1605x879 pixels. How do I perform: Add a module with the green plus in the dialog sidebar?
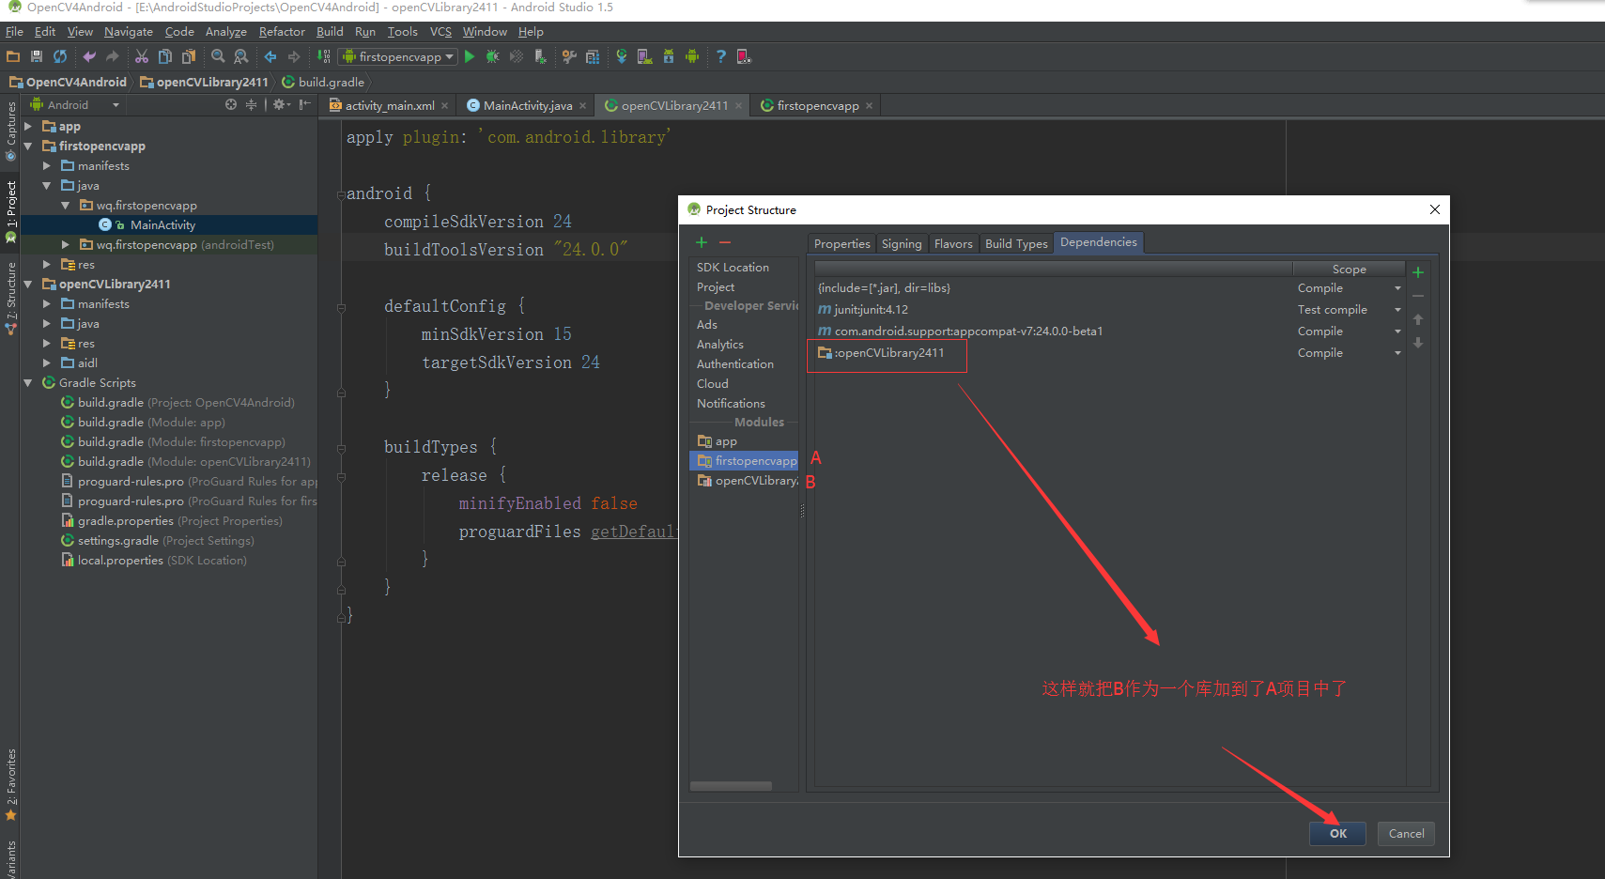click(x=702, y=242)
